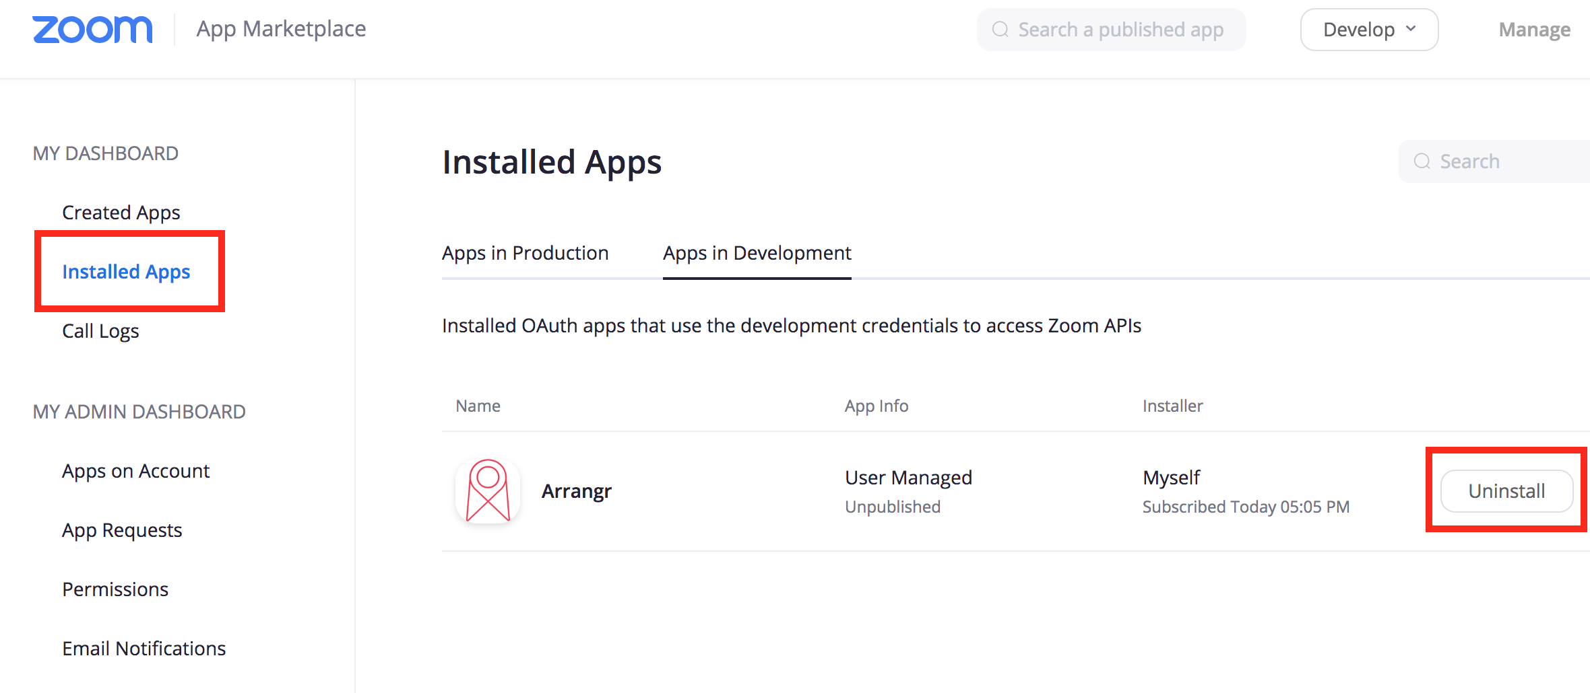1590x693 pixels.
Task: Go to App Requests
Action: [x=122, y=530]
